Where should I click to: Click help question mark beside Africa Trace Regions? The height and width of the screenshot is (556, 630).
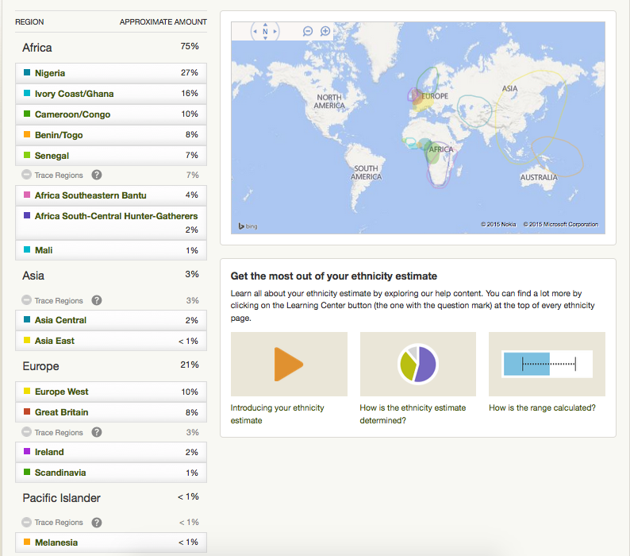click(x=97, y=175)
